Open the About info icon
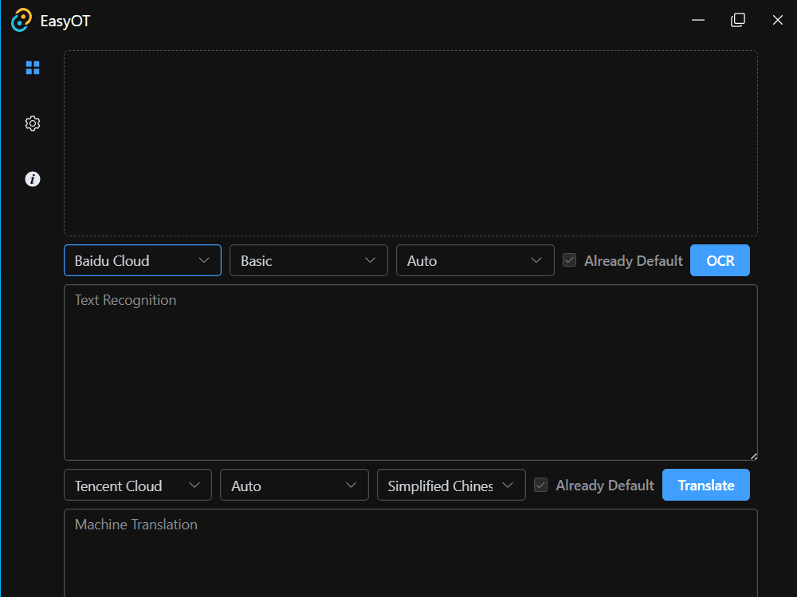 (33, 179)
